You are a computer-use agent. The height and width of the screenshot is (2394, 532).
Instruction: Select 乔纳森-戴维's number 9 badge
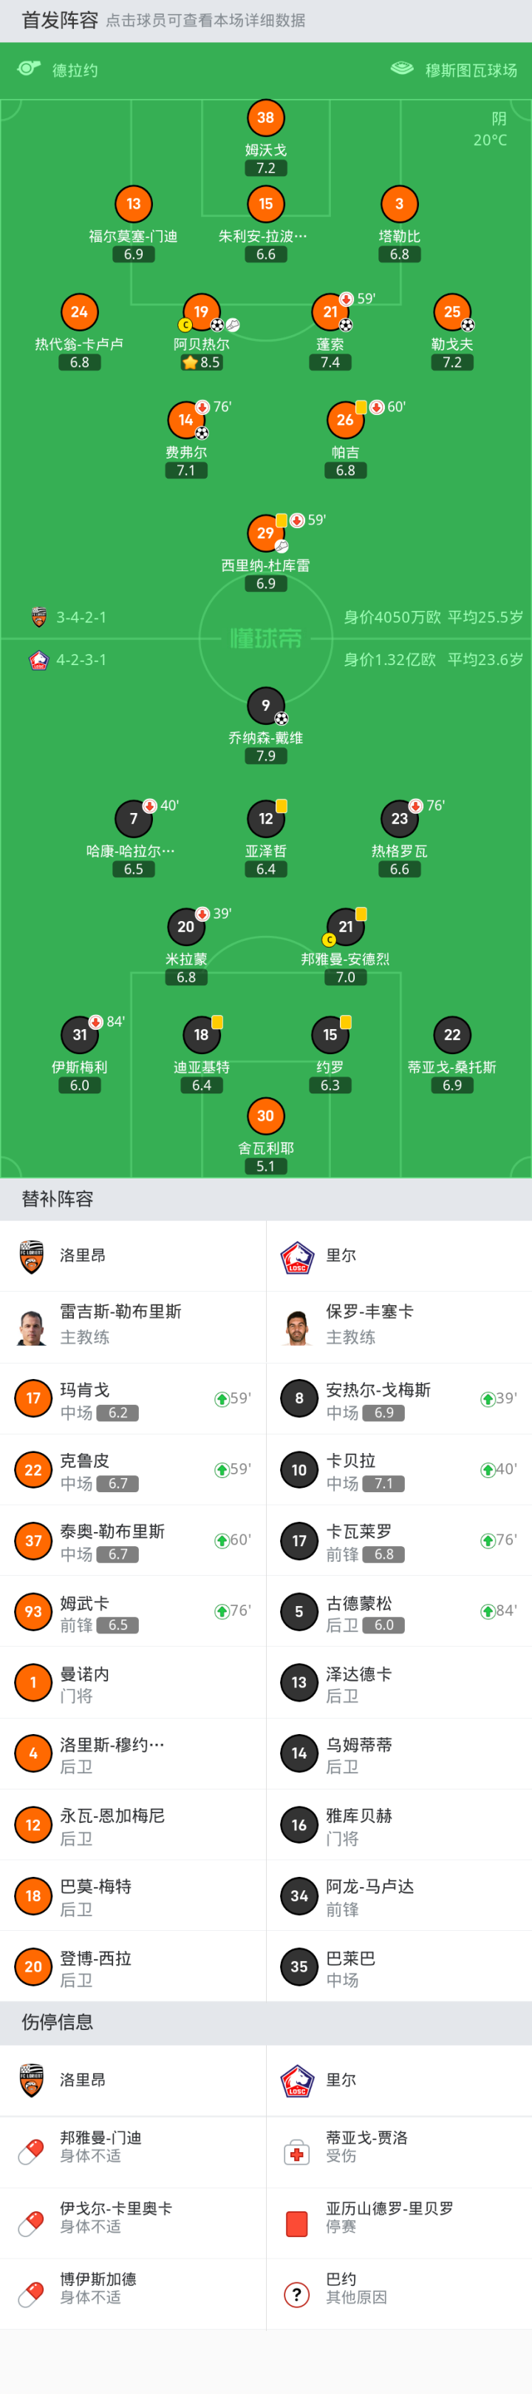point(265,705)
